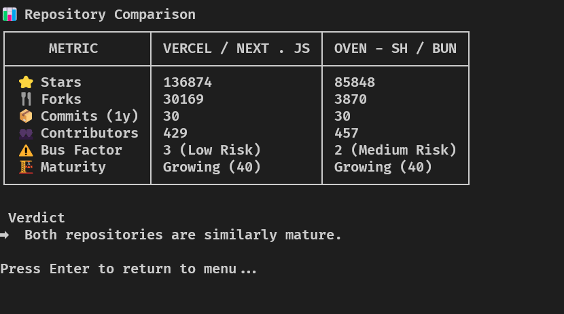Click the purple people Contributors icon
The height and width of the screenshot is (314, 564).
click(x=26, y=134)
